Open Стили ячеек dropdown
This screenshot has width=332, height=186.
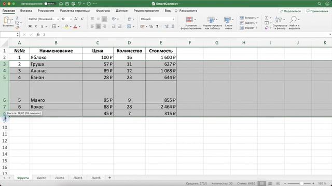[x=228, y=23]
